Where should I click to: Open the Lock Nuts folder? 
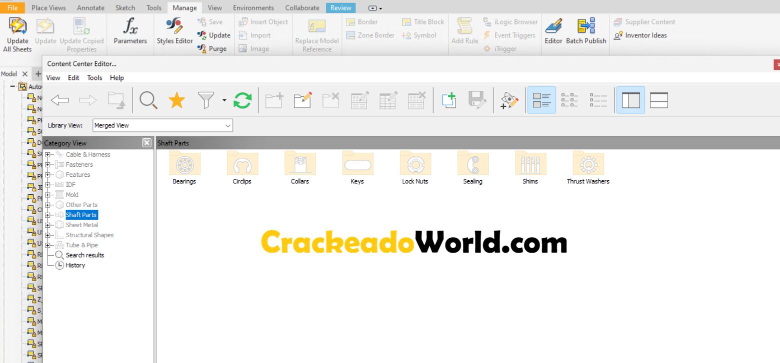(x=415, y=168)
